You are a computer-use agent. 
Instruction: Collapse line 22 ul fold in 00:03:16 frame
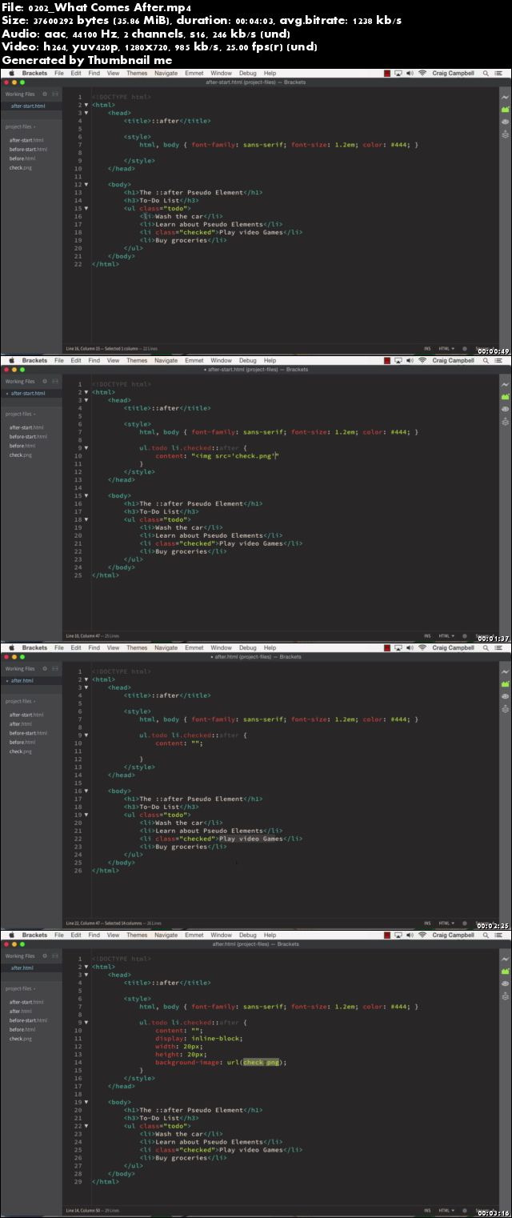pos(86,1126)
